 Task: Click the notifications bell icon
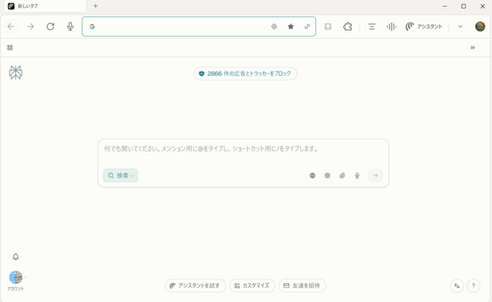click(x=16, y=256)
